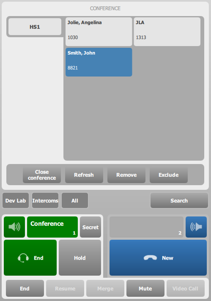Toggle Secret mode
The image size is (211, 301).
90,227
